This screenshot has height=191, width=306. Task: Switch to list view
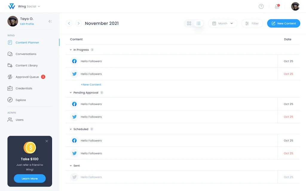click(x=198, y=23)
